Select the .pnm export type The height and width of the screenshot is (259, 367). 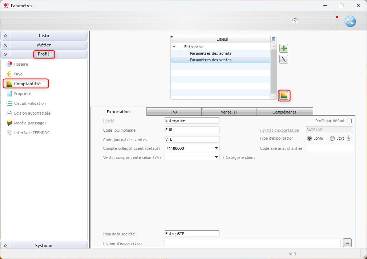point(310,138)
